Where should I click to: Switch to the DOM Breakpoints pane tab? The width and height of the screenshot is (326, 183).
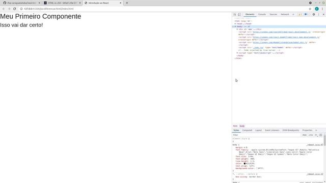[291, 130]
